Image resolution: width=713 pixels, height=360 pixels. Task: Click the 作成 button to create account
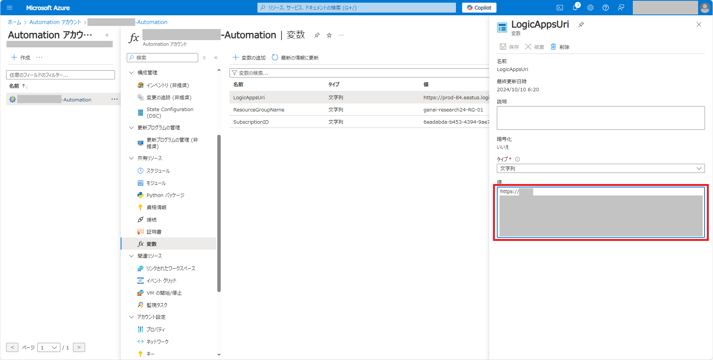click(x=22, y=57)
